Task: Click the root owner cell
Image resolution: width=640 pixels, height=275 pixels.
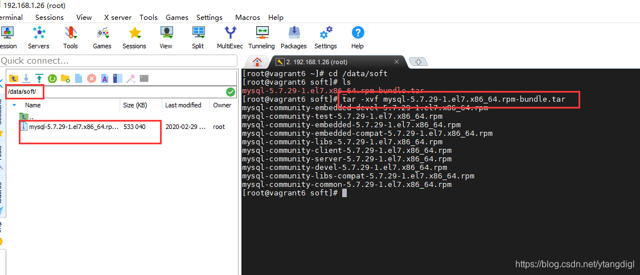Action: pos(219,127)
